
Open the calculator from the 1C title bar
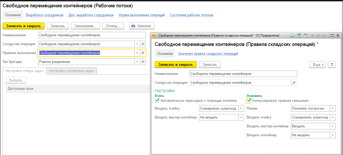299,35
